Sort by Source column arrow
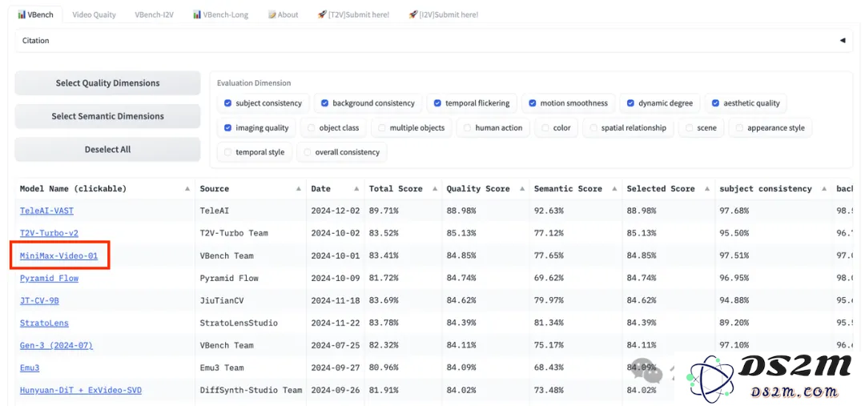The height and width of the screenshot is (406, 865). [299, 189]
